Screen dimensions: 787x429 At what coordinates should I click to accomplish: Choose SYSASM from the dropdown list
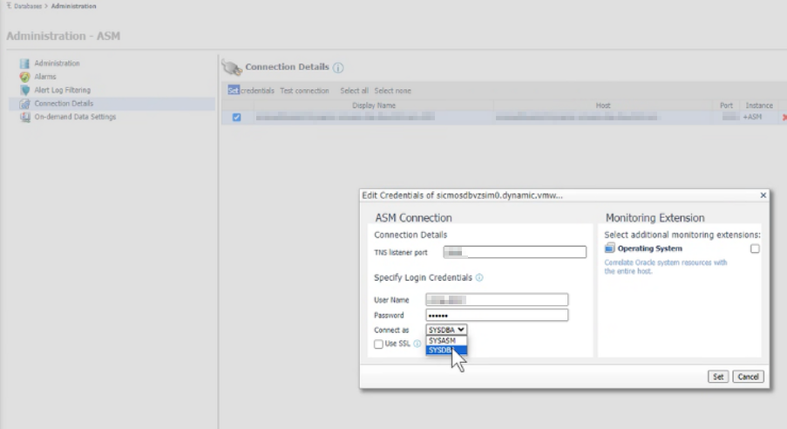446,341
